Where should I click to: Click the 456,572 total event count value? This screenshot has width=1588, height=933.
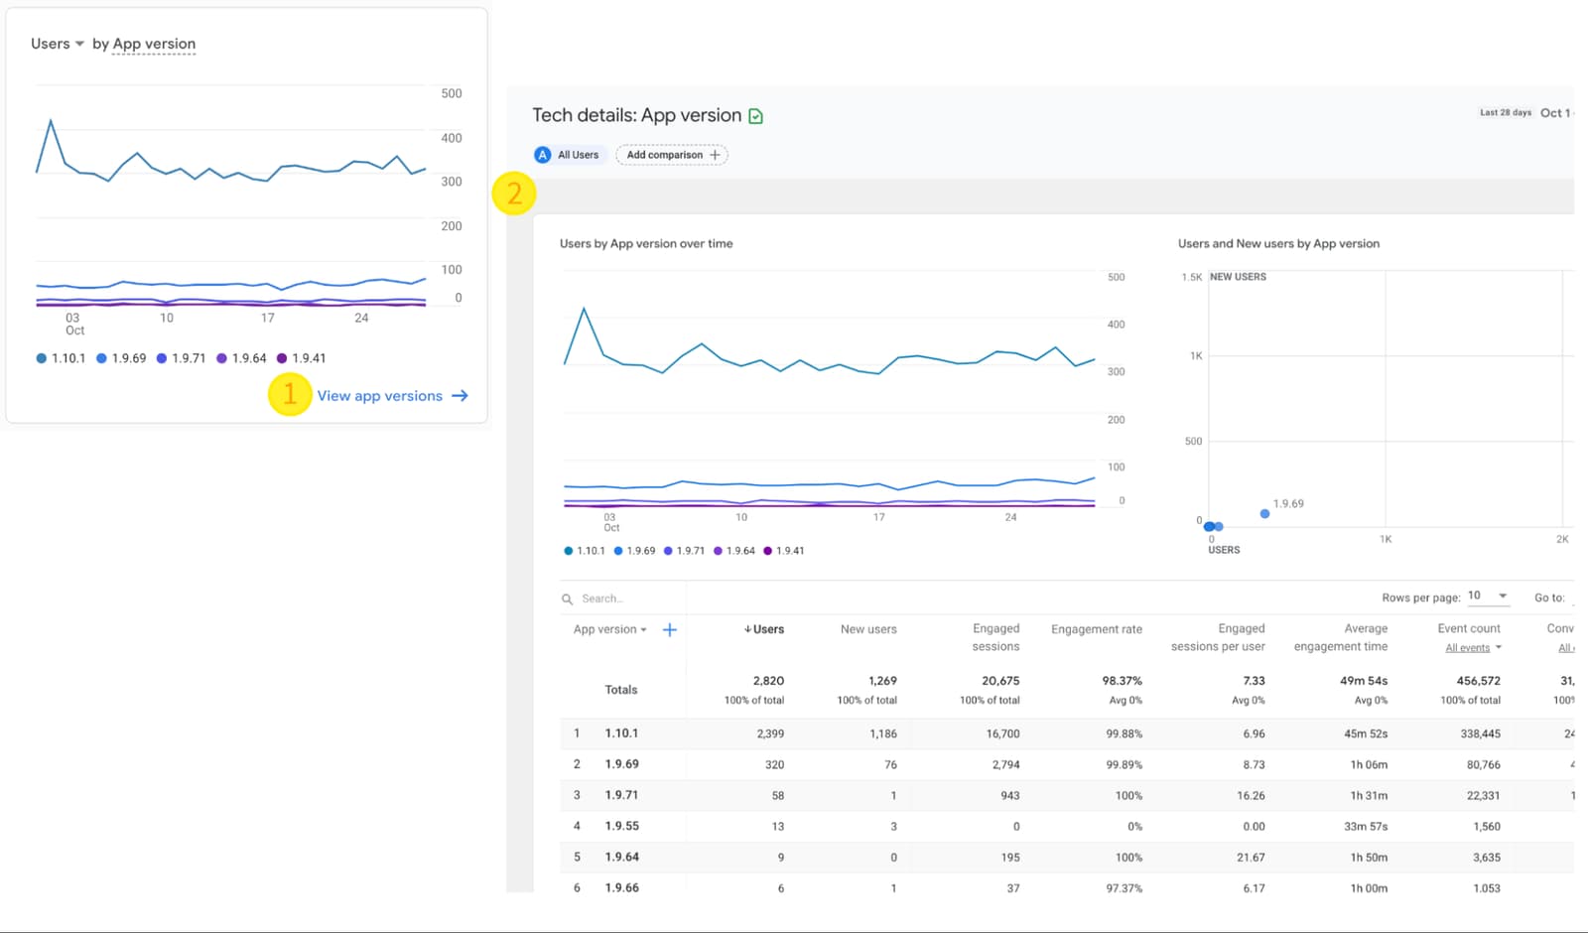click(x=1479, y=681)
